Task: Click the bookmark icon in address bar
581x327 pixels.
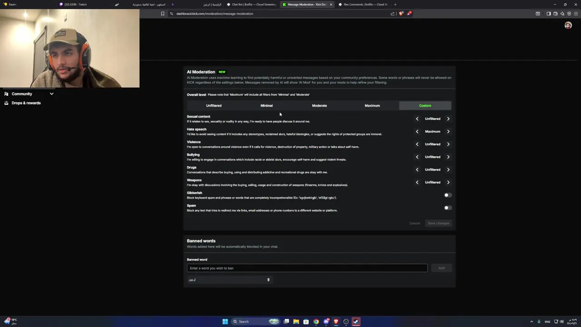Action: pyautogui.click(x=162, y=14)
